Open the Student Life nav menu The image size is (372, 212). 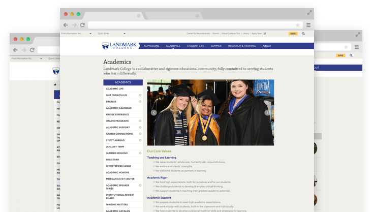[x=196, y=46]
